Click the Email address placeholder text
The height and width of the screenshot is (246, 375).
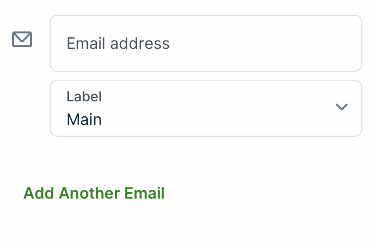coord(118,43)
